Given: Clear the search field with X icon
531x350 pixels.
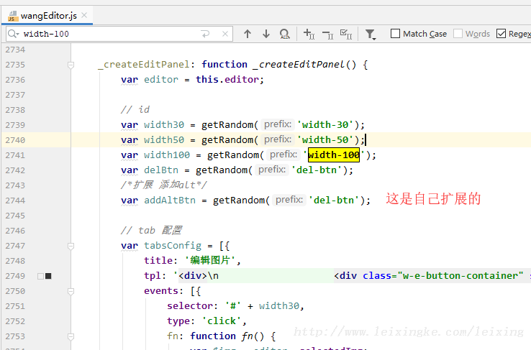Looking at the screenshot, I should point(226,34).
